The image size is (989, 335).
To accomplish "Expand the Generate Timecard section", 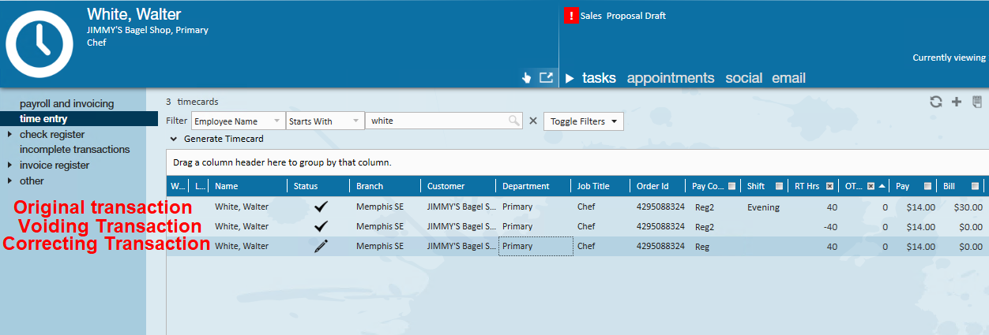I will click(173, 139).
